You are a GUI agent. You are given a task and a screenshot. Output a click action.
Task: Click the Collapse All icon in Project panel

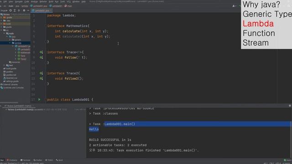point(19,10)
